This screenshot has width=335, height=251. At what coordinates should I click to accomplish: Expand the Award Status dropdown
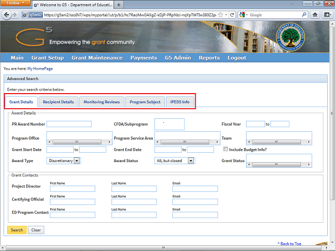pyautogui.click(x=191, y=161)
